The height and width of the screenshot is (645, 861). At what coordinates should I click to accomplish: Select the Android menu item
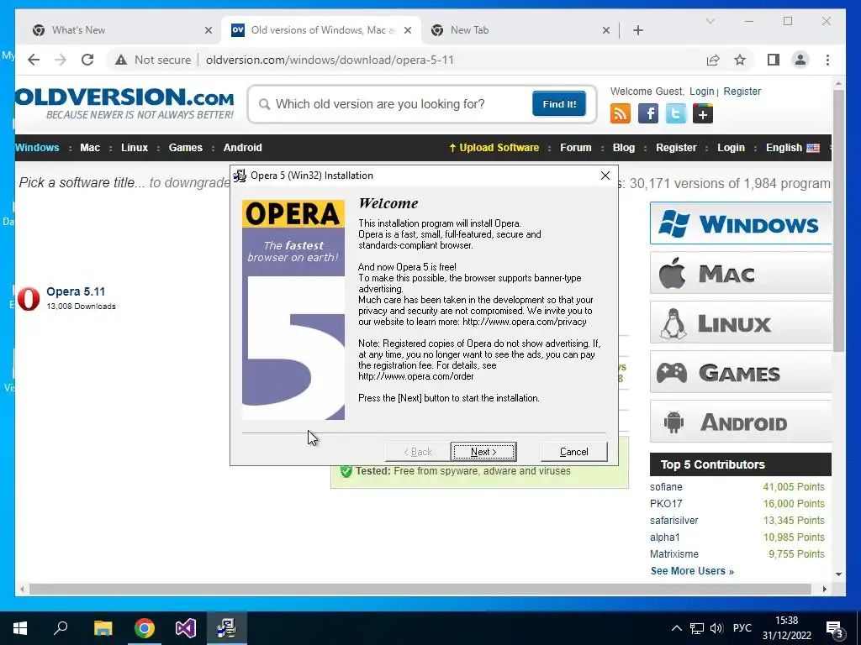[x=243, y=148]
